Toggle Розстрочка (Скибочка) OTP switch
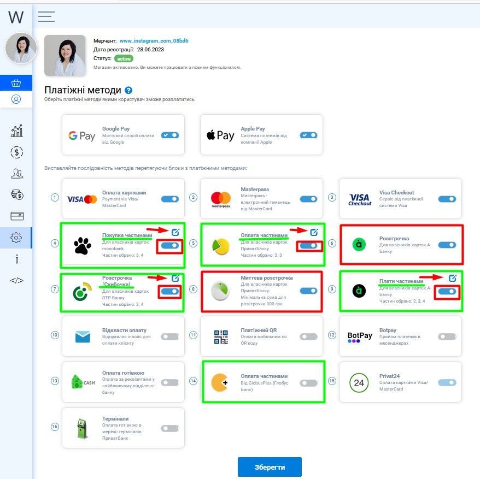The width and height of the screenshot is (480, 479). [170, 291]
